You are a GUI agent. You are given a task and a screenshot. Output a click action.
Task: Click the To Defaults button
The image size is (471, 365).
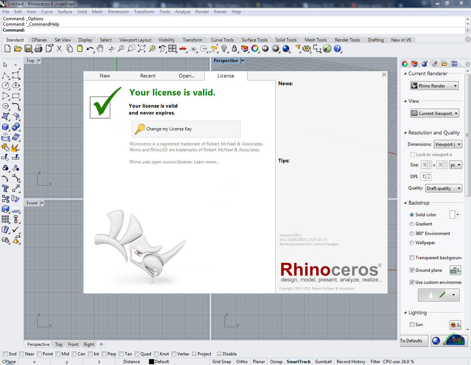[x=414, y=341]
